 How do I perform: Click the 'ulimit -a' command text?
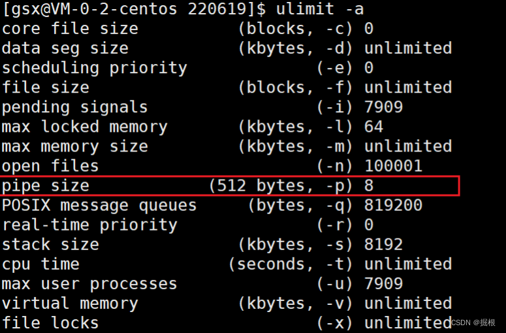(320, 8)
